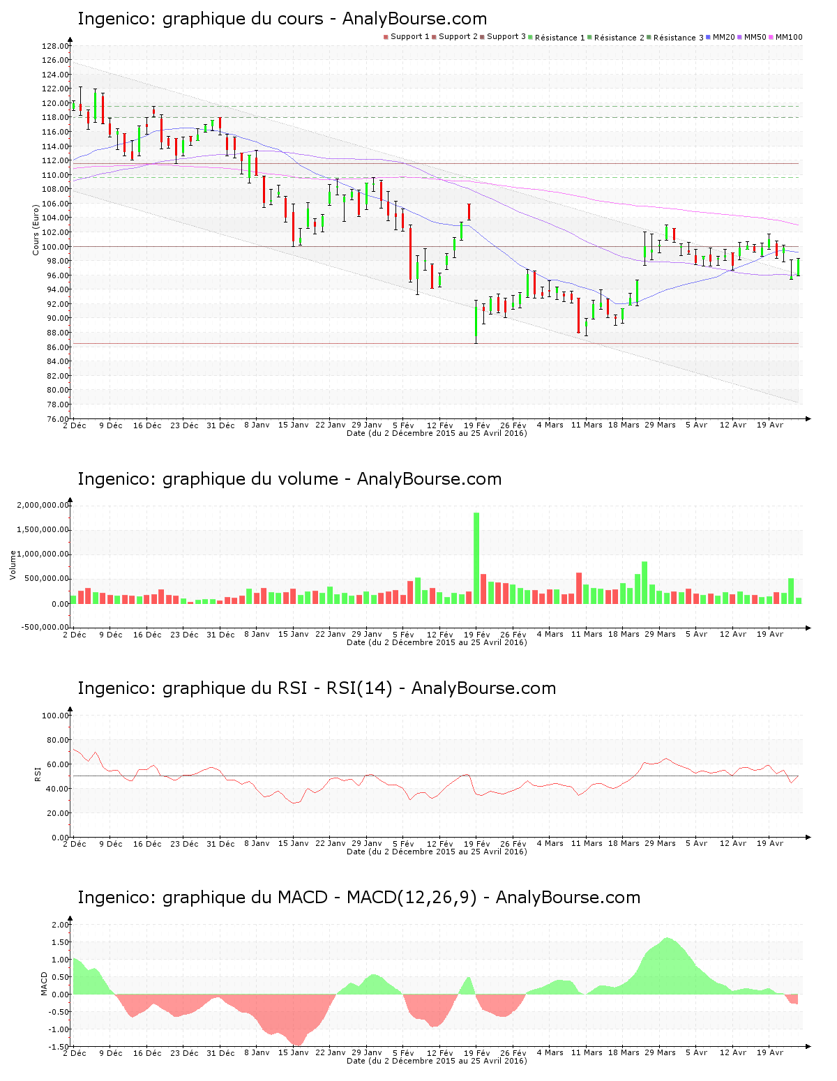
Task: Click '2 Déc' date under the price chart
Action: click(75, 425)
